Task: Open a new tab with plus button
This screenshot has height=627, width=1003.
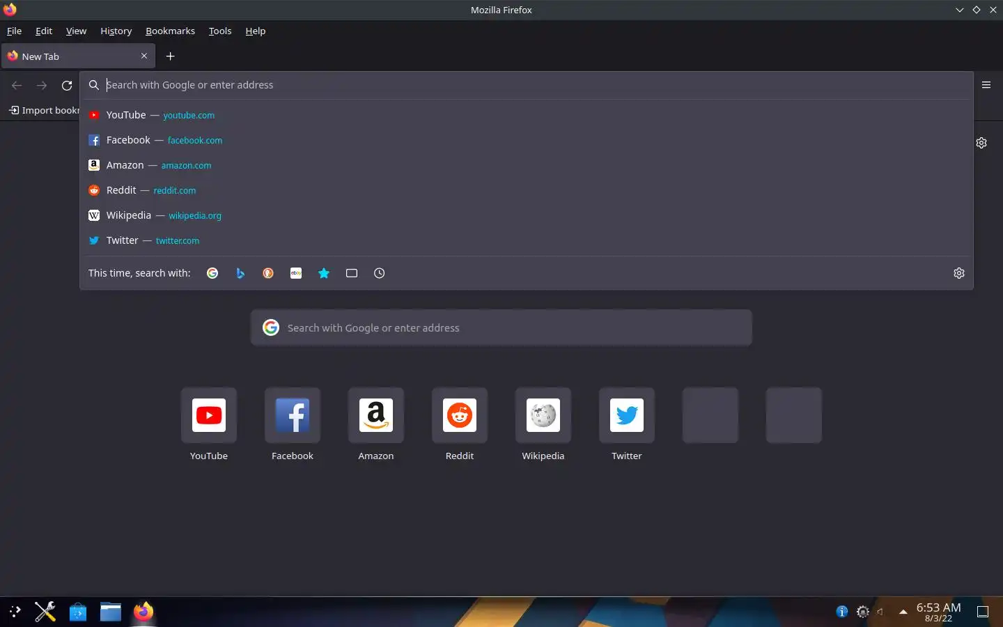Action: click(x=171, y=56)
